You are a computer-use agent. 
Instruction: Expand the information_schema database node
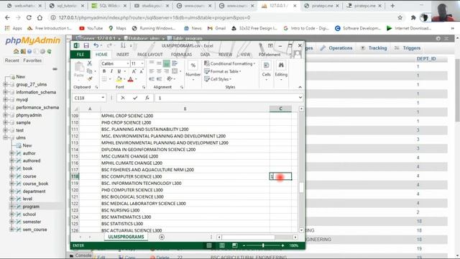pos(6,92)
